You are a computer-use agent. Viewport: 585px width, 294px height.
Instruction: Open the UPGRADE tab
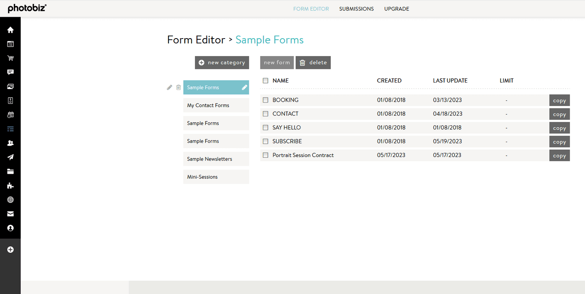tap(397, 9)
